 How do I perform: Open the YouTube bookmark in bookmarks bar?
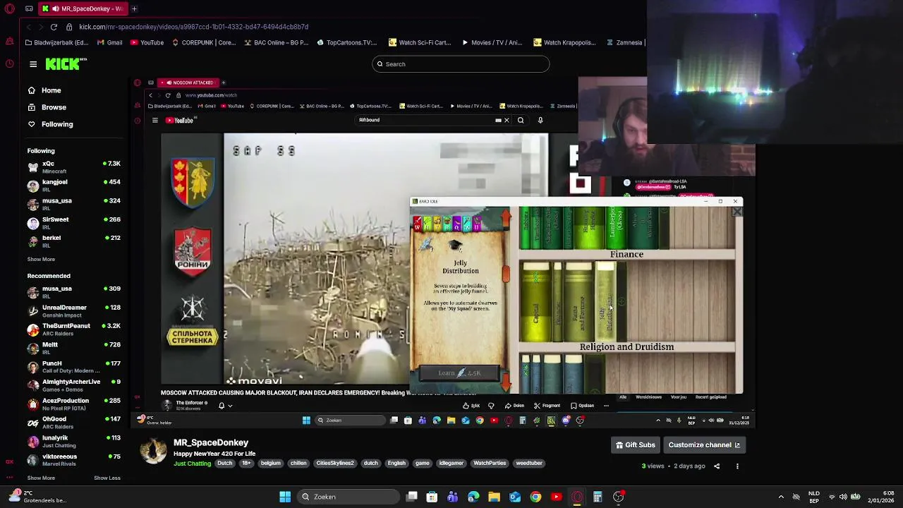(146, 42)
